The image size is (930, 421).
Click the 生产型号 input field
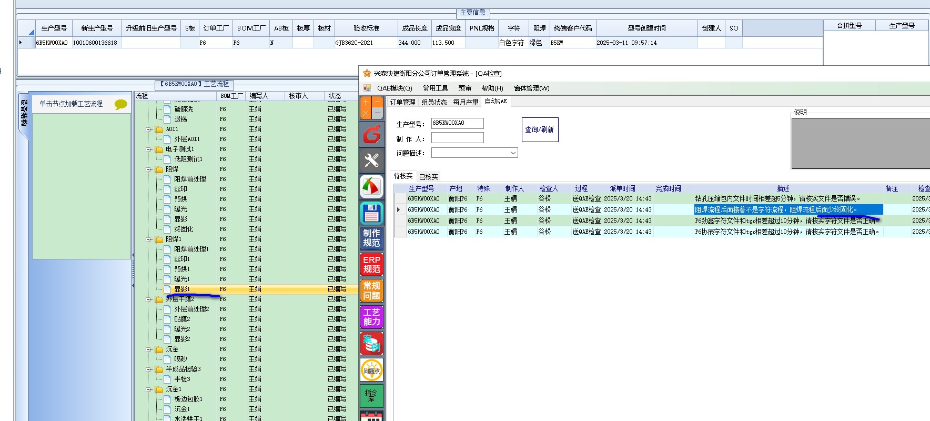click(x=457, y=123)
